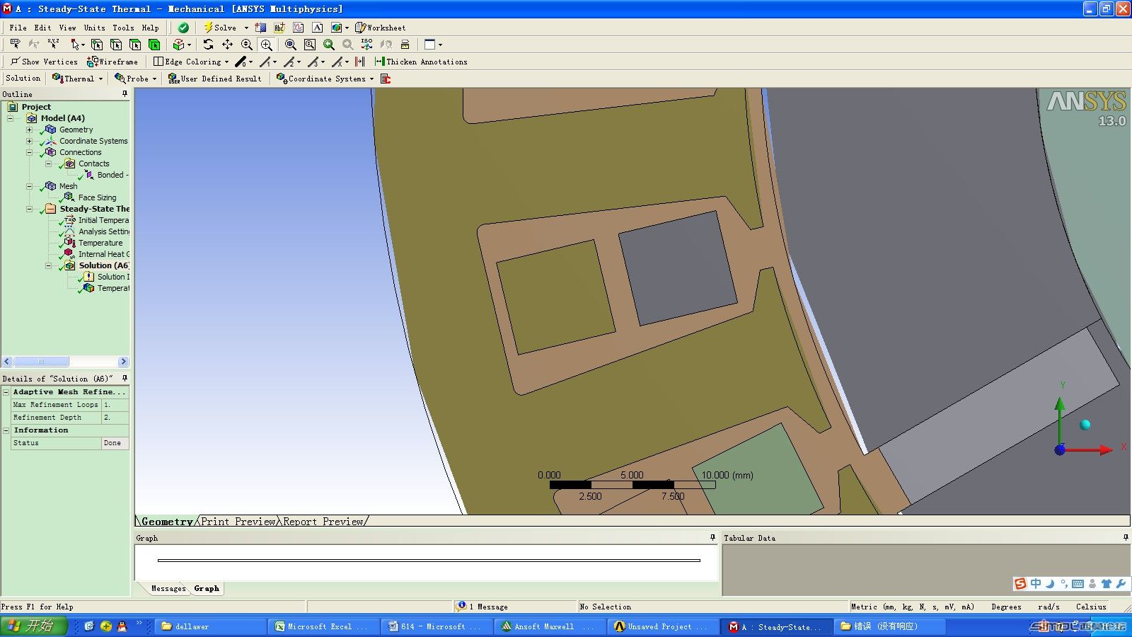Switch to the Print Preview tab
This screenshot has height=637, width=1132.
tap(238, 522)
